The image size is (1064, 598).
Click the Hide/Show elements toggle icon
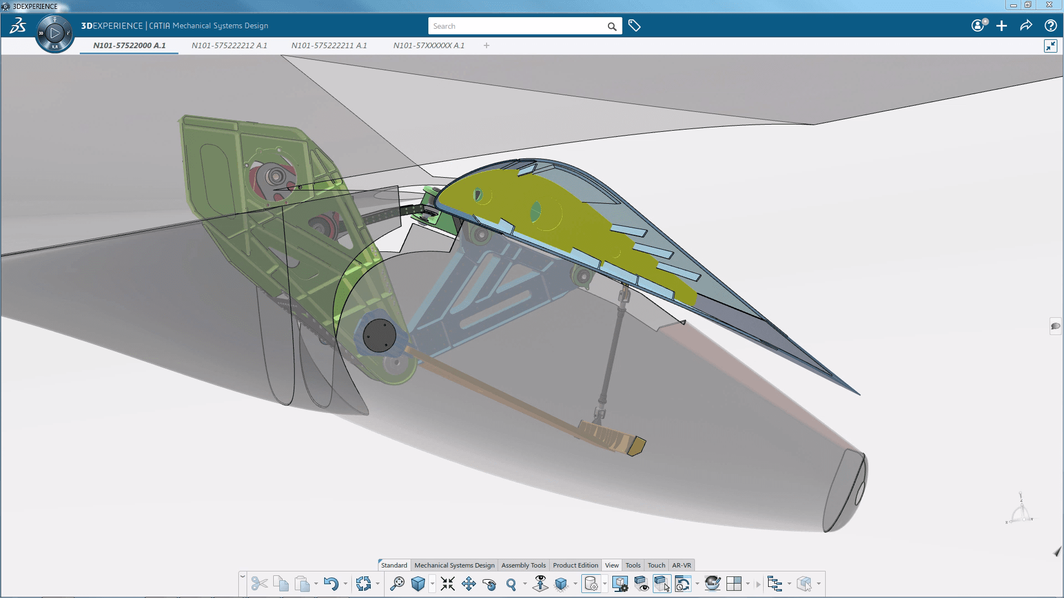point(642,584)
